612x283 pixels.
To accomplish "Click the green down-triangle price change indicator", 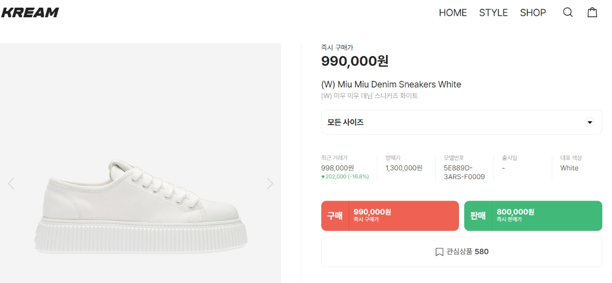I will 323,177.
